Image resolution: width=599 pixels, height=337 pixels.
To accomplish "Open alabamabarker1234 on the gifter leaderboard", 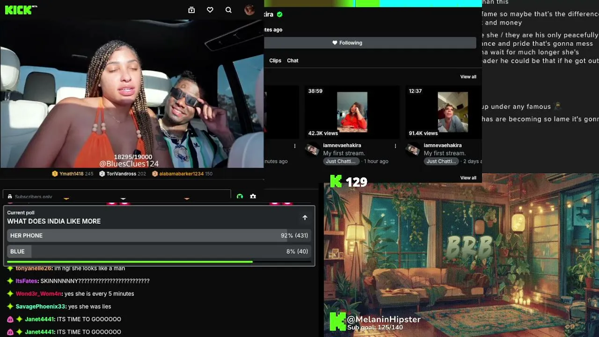I will pos(181,174).
